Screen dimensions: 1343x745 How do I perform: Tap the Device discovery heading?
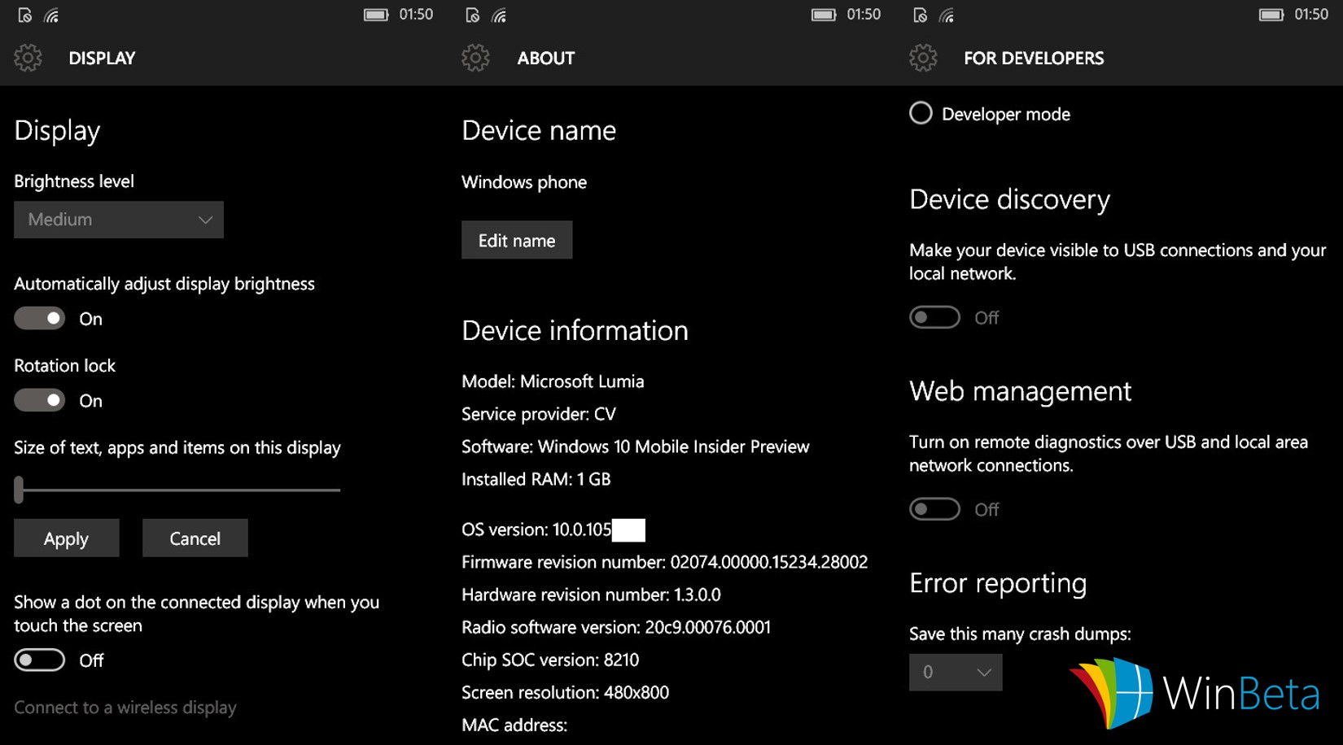tap(1009, 200)
